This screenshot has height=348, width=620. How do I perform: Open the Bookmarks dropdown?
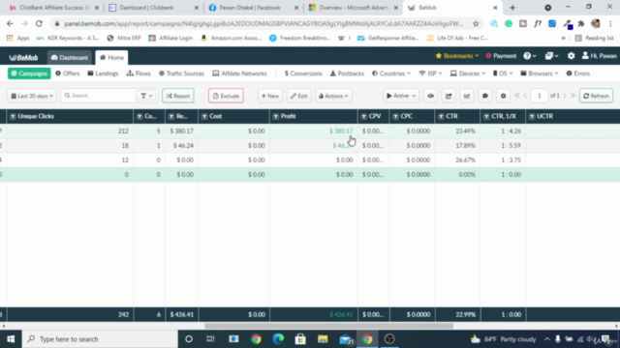point(457,56)
